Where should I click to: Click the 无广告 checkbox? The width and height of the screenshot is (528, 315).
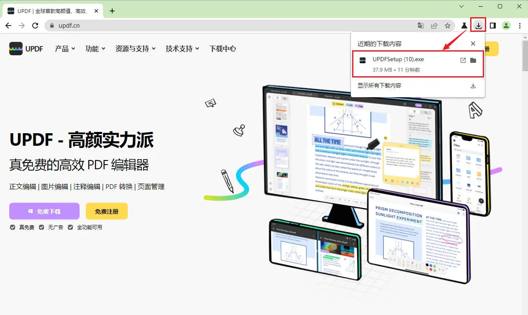tap(41, 227)
